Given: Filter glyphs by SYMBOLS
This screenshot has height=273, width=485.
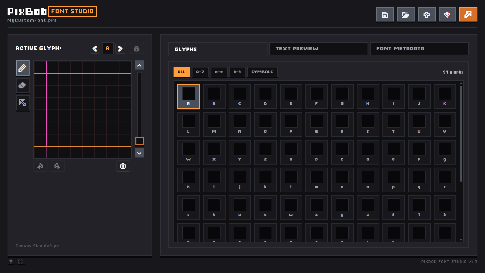Looking at the screenshot, I should 262,72.
